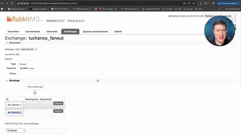Open the Queues and Streams tab

point(95,31)
